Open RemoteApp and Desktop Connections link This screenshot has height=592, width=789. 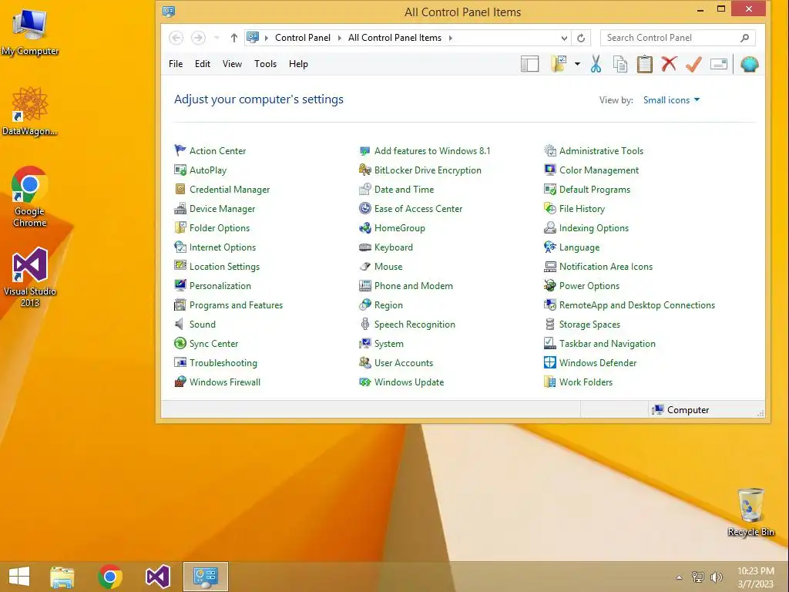[637, 305]
